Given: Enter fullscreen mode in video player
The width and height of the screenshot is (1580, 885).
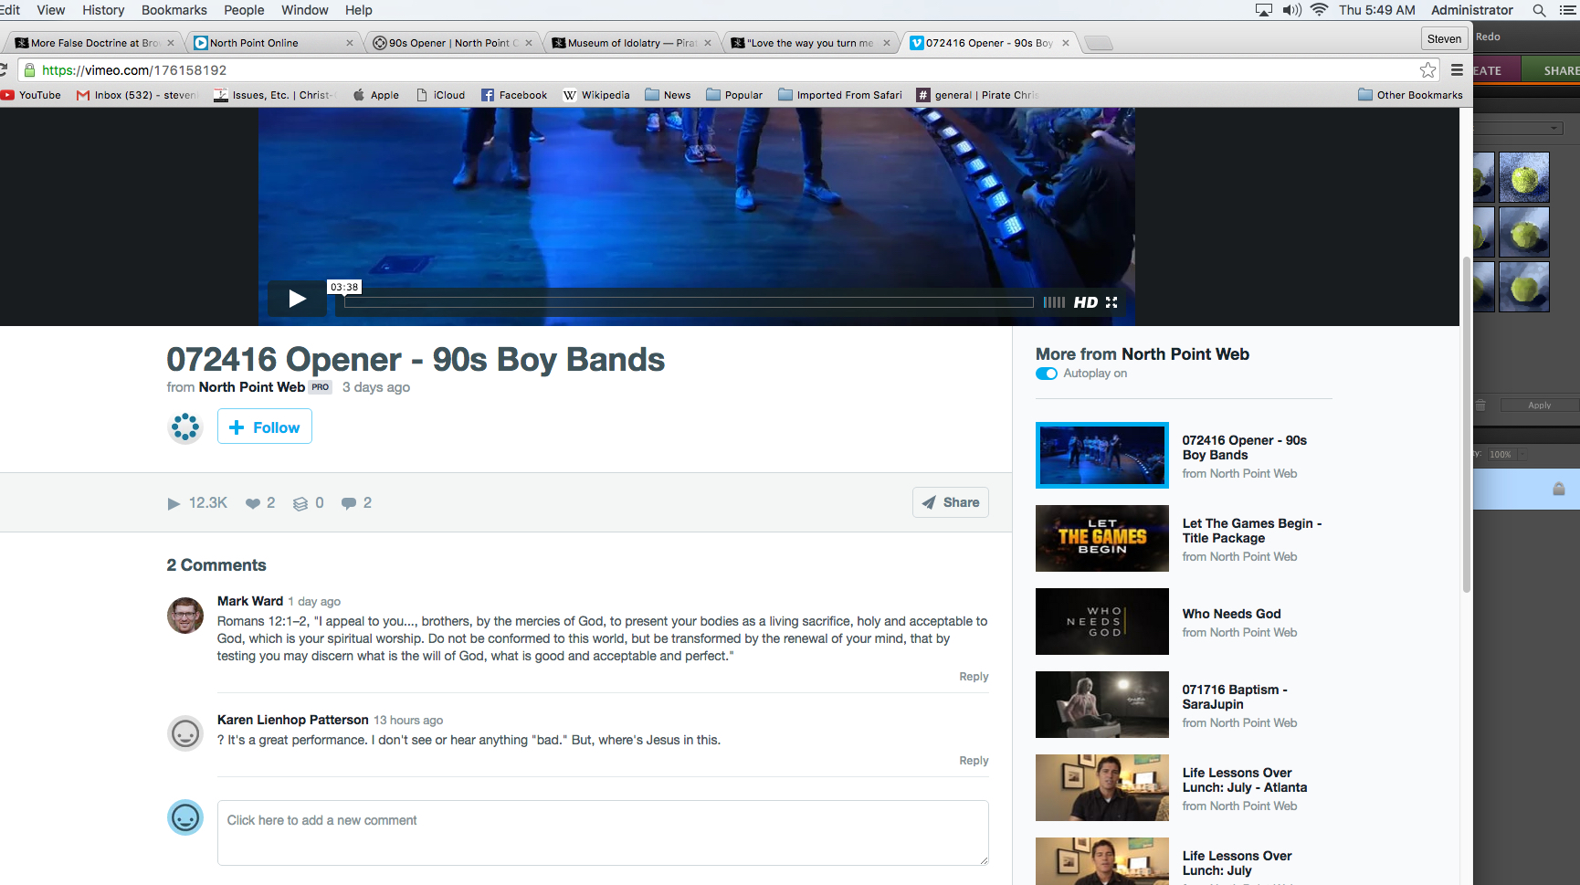Looking at the screenshot, I should coord(1111,302).
